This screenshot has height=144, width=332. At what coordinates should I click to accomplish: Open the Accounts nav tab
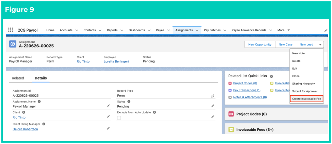pyautogui.click(x=66, y=30)
